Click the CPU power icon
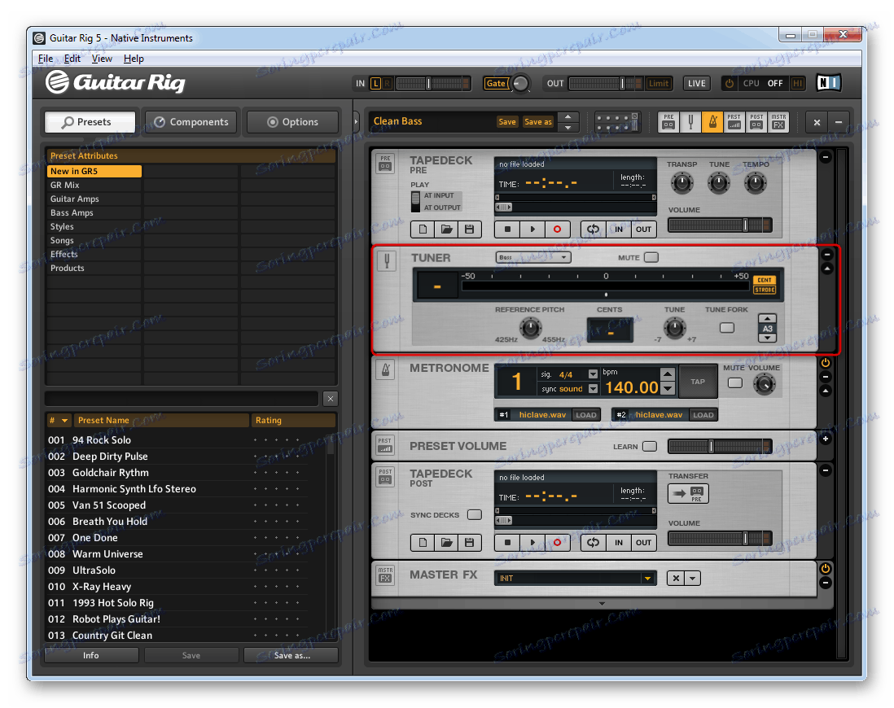 (730, 83)
